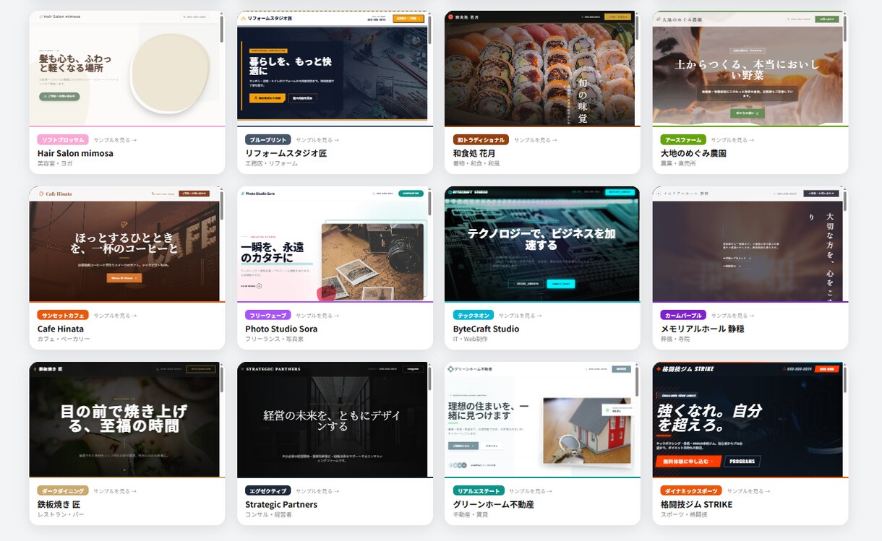The width and height of the screenshot is (882, 541).
Task: Click the 格闘技ジム STRIKE card title
Action: (x=696, y=504)
